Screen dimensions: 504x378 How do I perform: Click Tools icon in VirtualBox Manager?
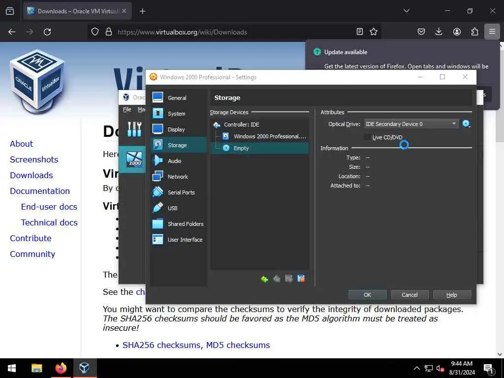134,129
